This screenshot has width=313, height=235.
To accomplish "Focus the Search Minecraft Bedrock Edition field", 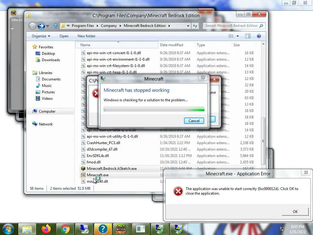I will [x=234, y=26].
